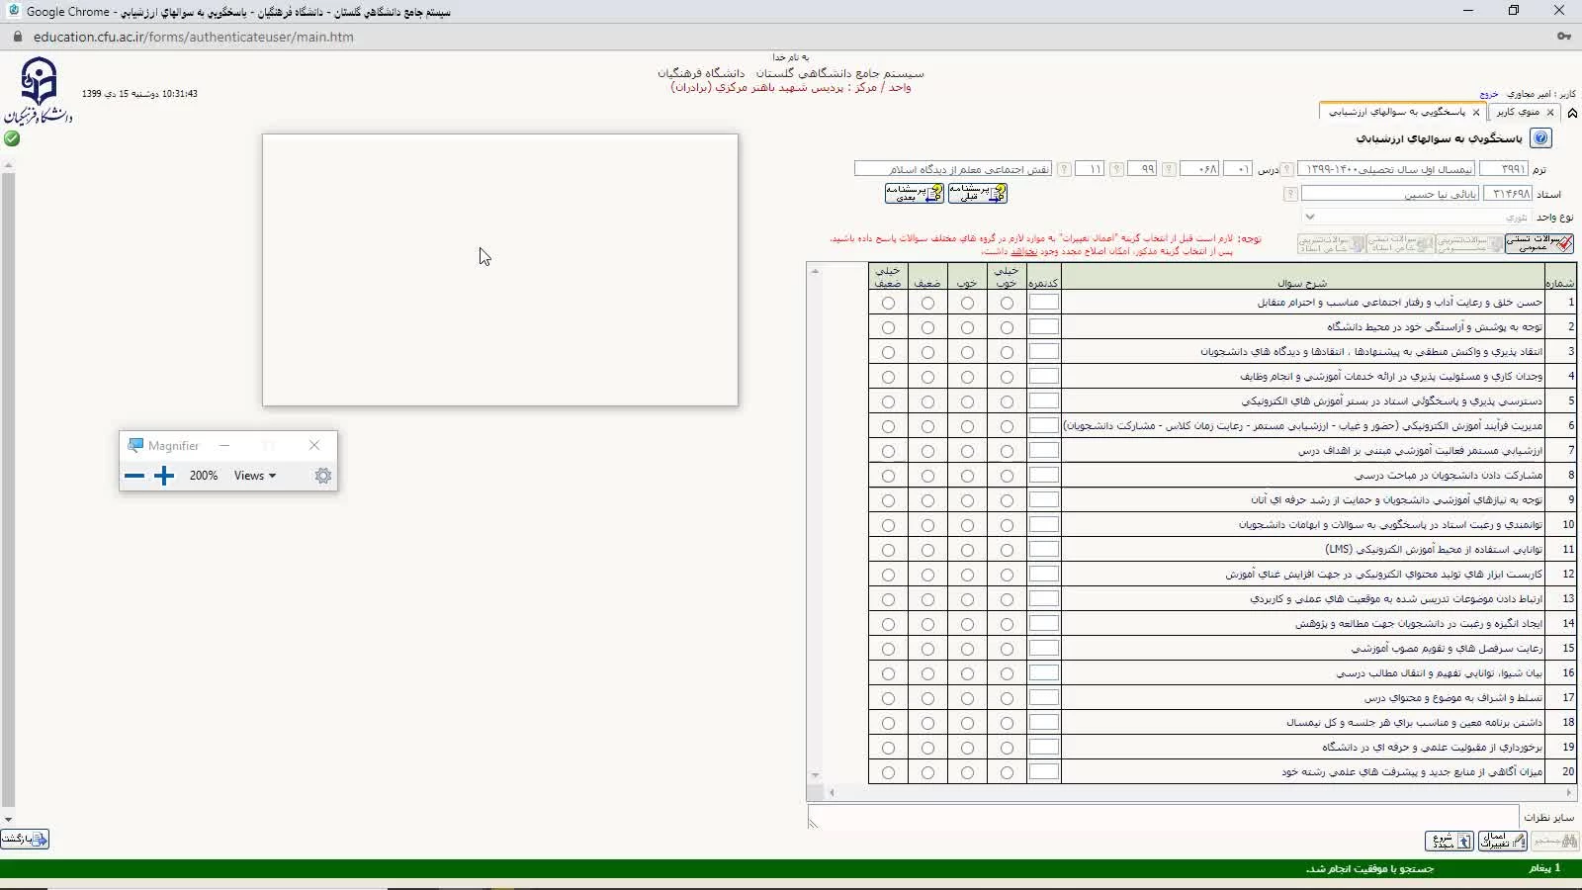Select 'خیلی خوب' for question 1

point(1007,304)
